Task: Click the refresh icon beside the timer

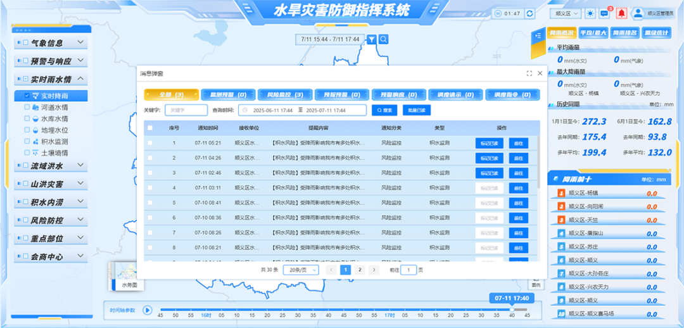Action: (x=530, y=13)
